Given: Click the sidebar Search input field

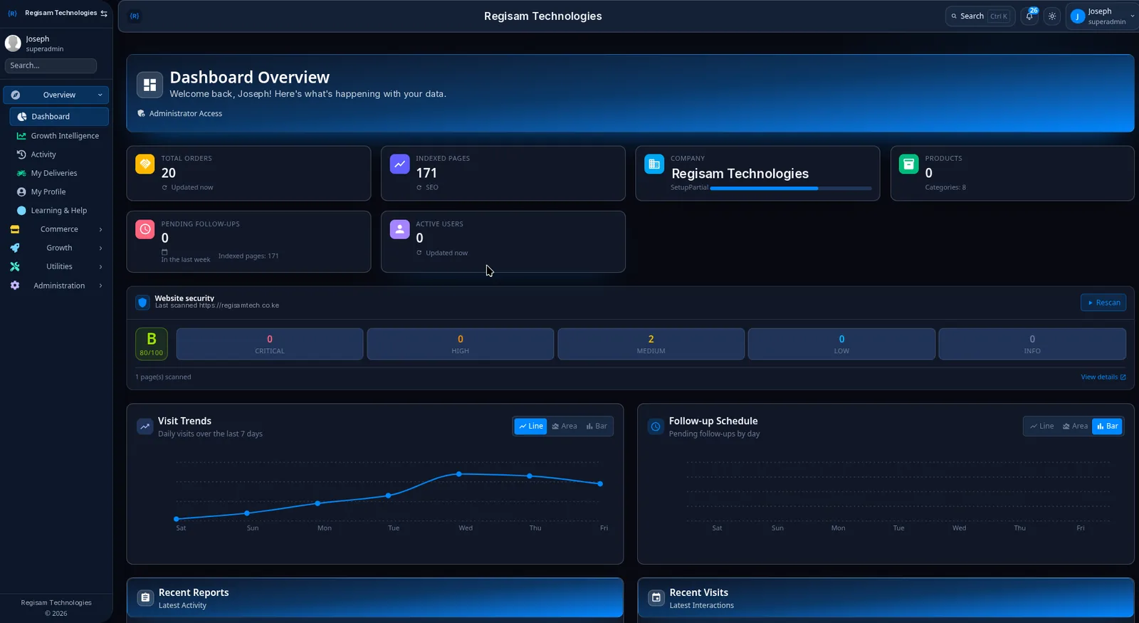Looking at the screenshot, I should pyautogui.click(x=51, y=66).
